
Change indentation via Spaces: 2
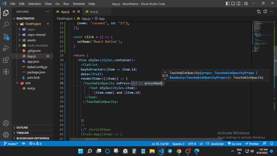pos(178,144)
